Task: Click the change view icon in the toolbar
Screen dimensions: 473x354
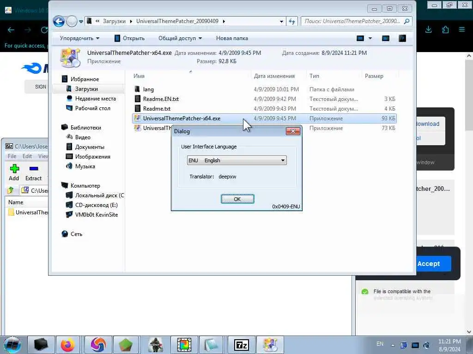Action: pyautogui.click(x=360, y=38)
